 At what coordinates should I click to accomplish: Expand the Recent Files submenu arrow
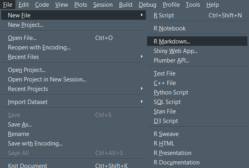141,57
